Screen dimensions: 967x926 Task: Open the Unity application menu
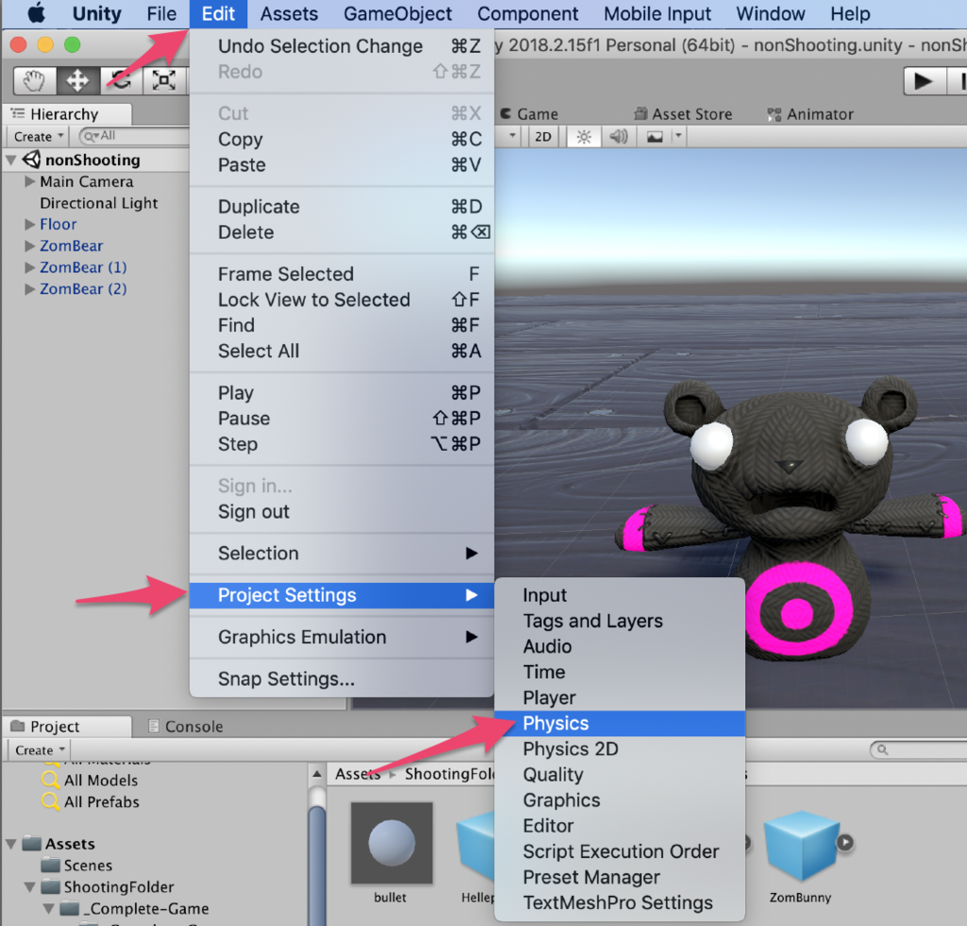click(x=97, y=13)
